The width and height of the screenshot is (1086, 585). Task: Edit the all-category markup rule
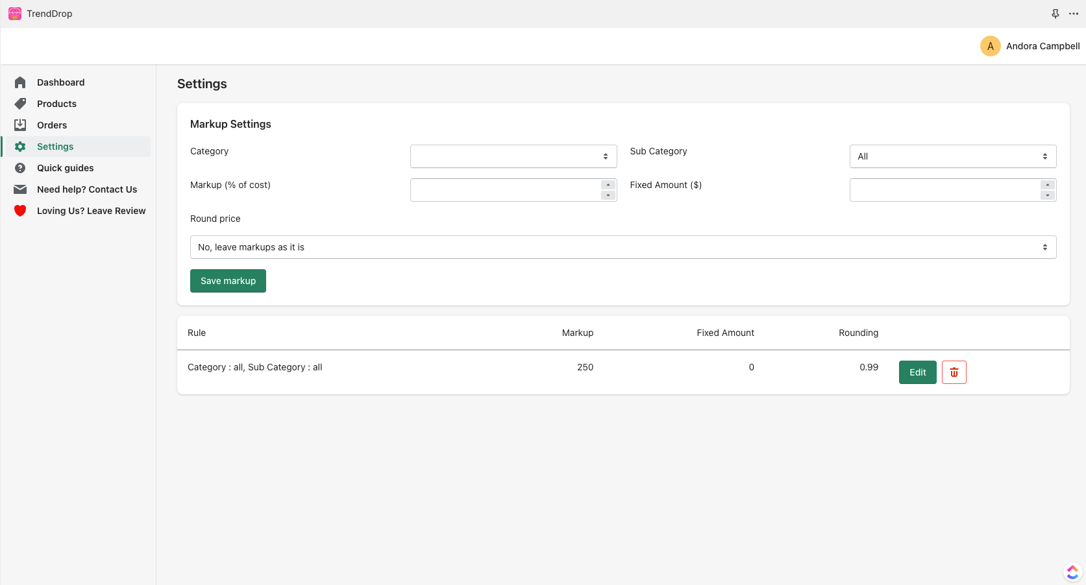tap(917, 372)
